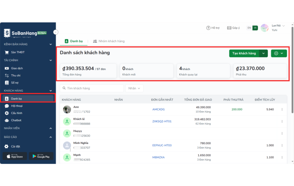Screen dimensions: 294x186
Task: Open more options for Huyyy row
Action: point(282,133)
